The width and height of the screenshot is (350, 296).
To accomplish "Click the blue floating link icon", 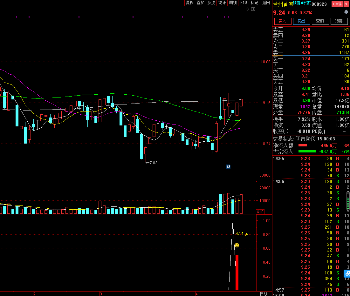I will [347, 274].
